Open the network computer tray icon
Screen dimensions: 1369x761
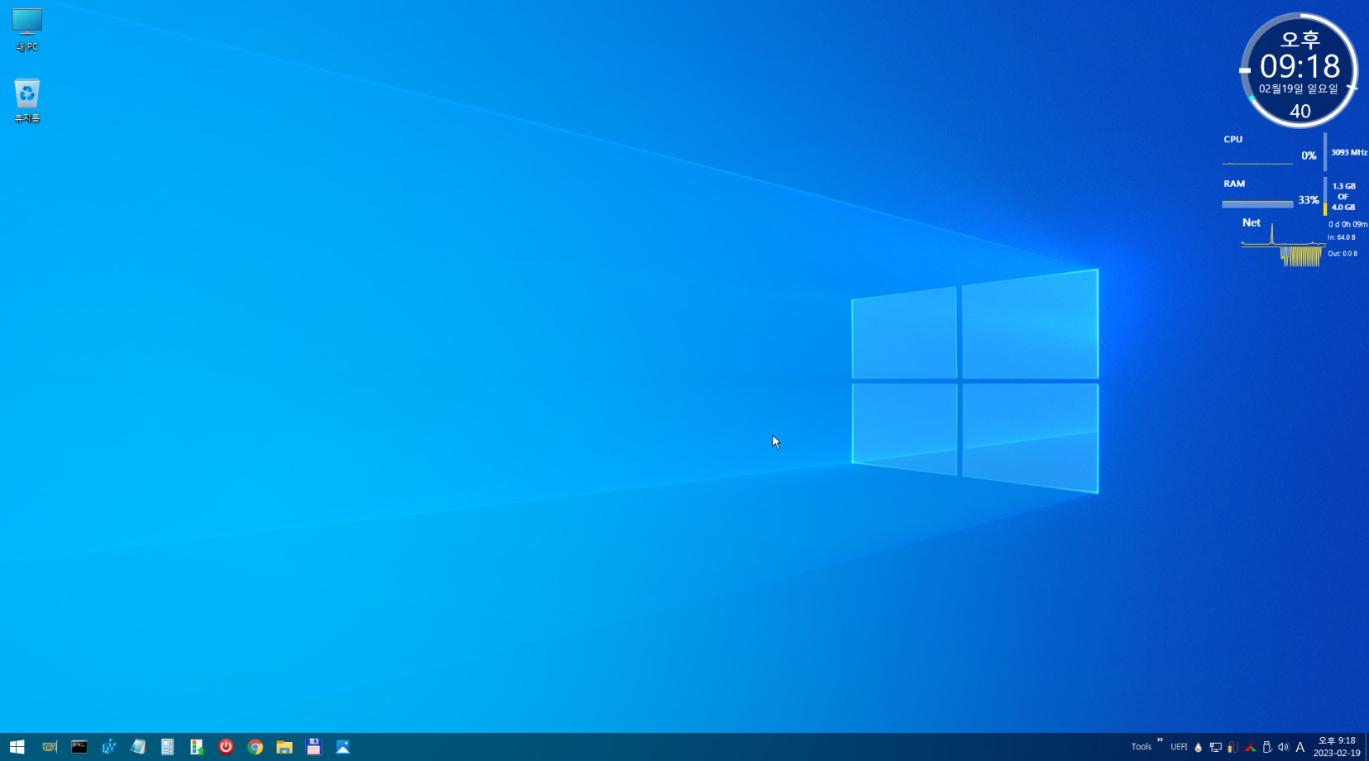1215,747
